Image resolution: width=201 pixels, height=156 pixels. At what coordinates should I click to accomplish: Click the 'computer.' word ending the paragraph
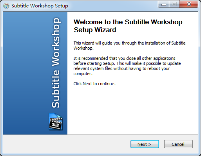click(x=83, y=74)
